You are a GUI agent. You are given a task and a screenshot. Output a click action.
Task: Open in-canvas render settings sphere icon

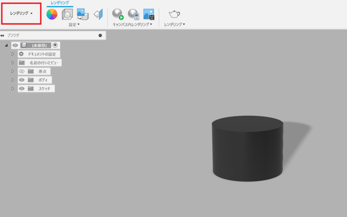point(133,14)
